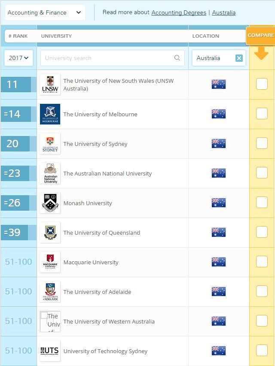This screenshot has height=366, width=275.
Task: Click the Rank column header
Action: 18,36
